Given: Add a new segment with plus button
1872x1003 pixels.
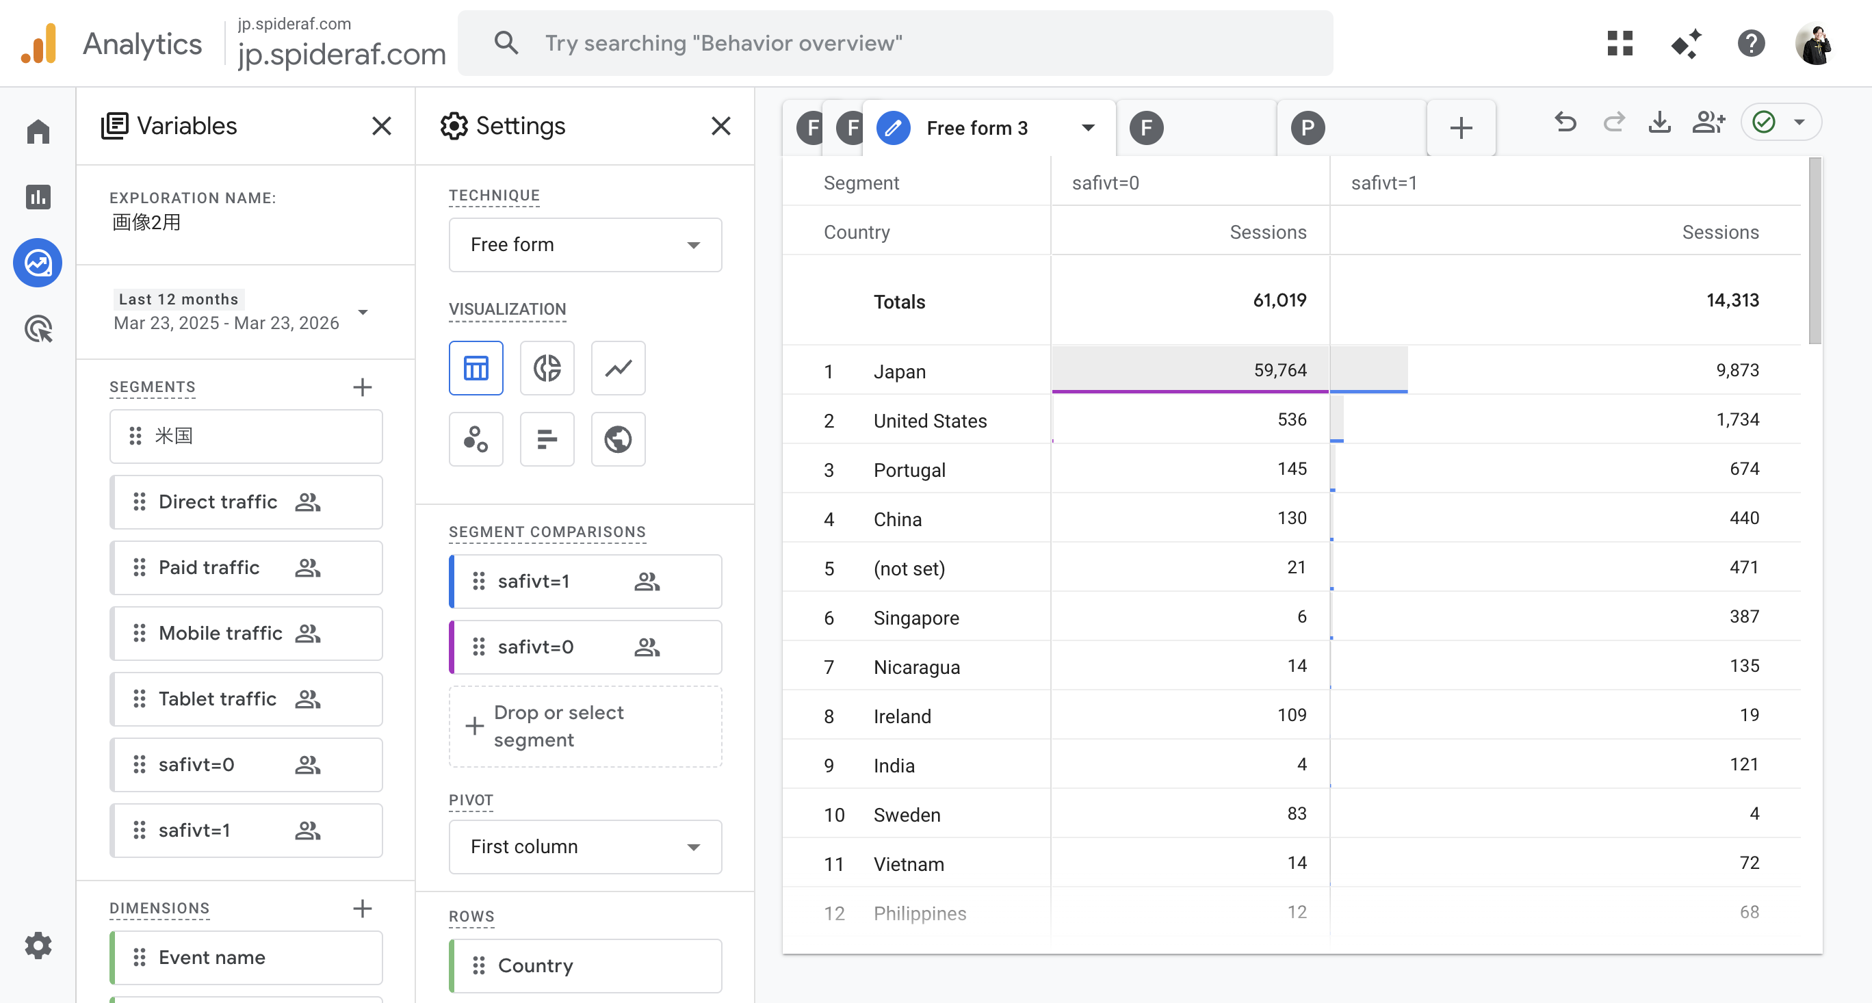Looking at the screenshot, I should (x=363, y=387).
